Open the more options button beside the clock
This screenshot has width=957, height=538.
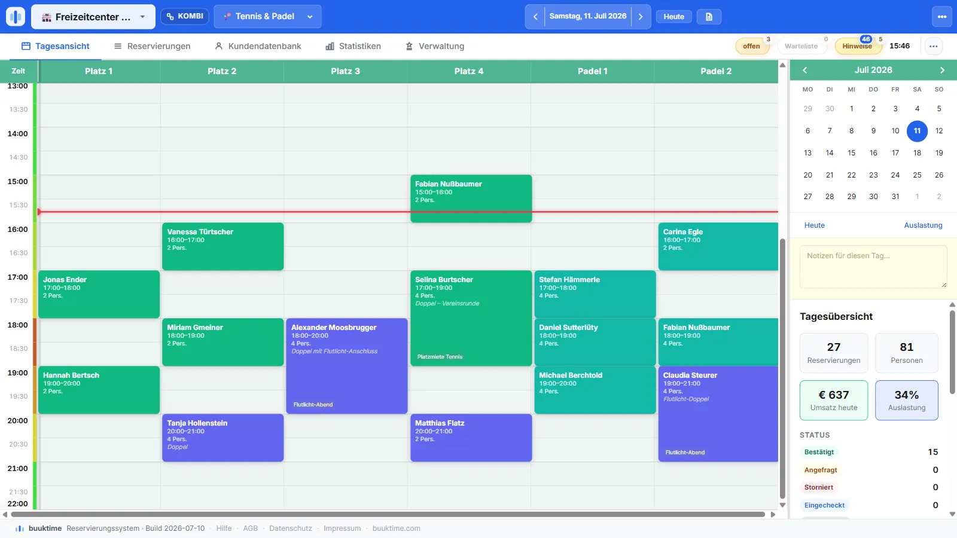click(934, 46)
